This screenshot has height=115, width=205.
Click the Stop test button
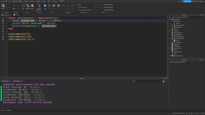(59, 5)
